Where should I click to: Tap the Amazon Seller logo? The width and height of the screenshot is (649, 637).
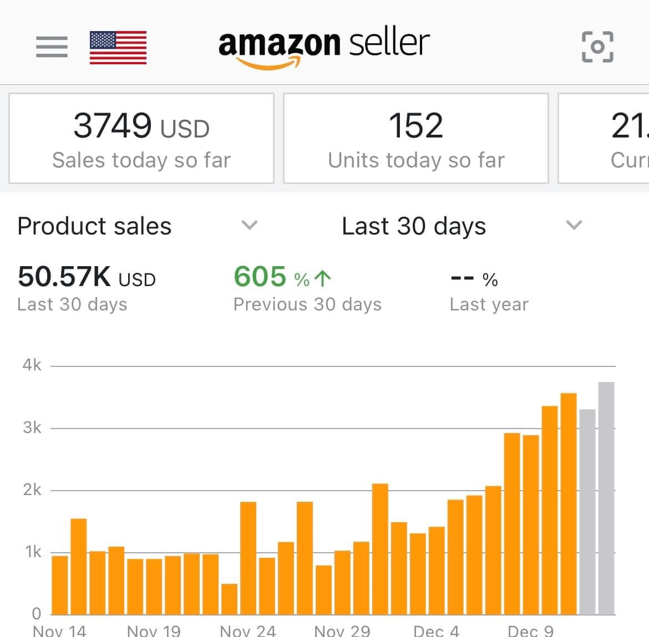[324, 48]
